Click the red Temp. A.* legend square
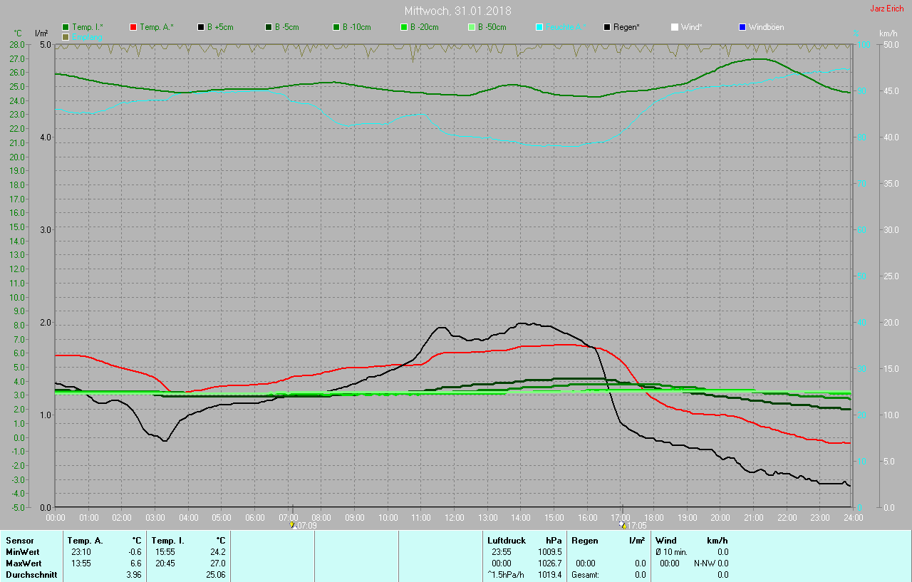912x582 pixels. click(134, 27)
